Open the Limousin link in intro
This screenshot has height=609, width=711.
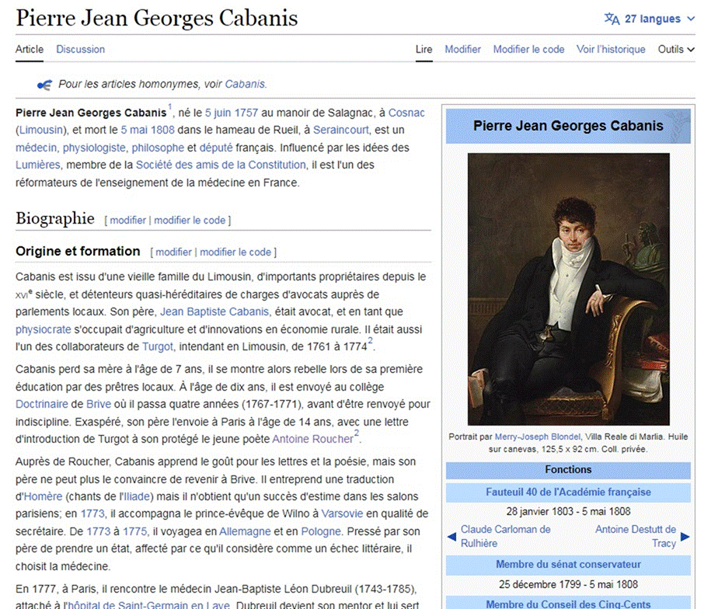tap(41, 130)
